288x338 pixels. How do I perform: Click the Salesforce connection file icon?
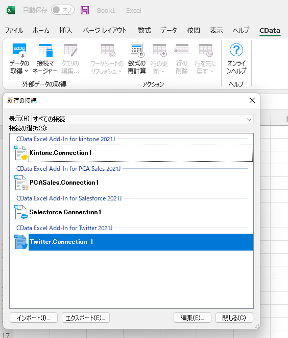pos(21,212)
